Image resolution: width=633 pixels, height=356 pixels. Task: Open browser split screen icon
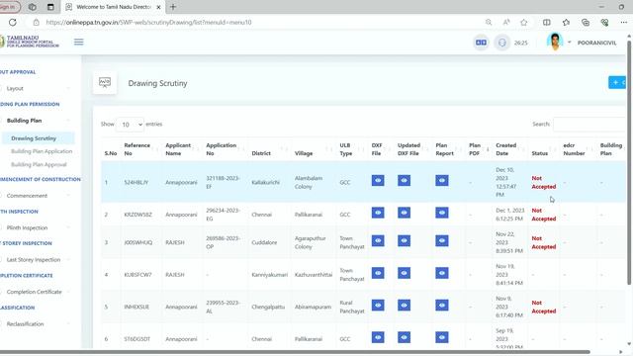(x=547, y=22)
